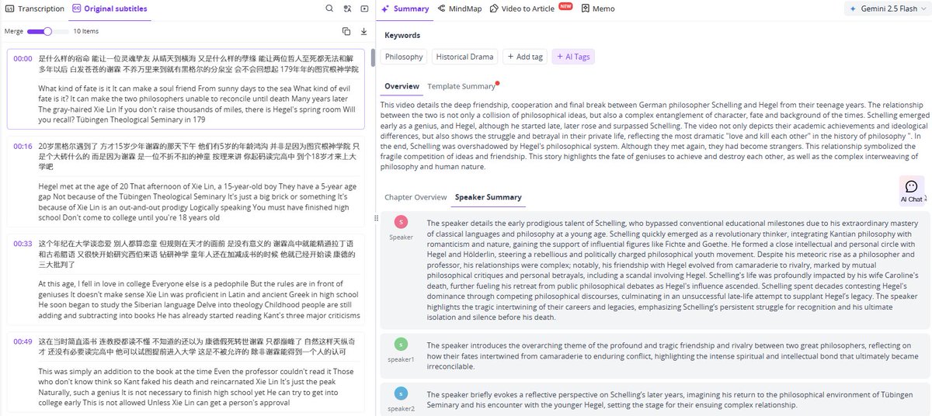Show the Chapter Overview tab

point(416,197)
